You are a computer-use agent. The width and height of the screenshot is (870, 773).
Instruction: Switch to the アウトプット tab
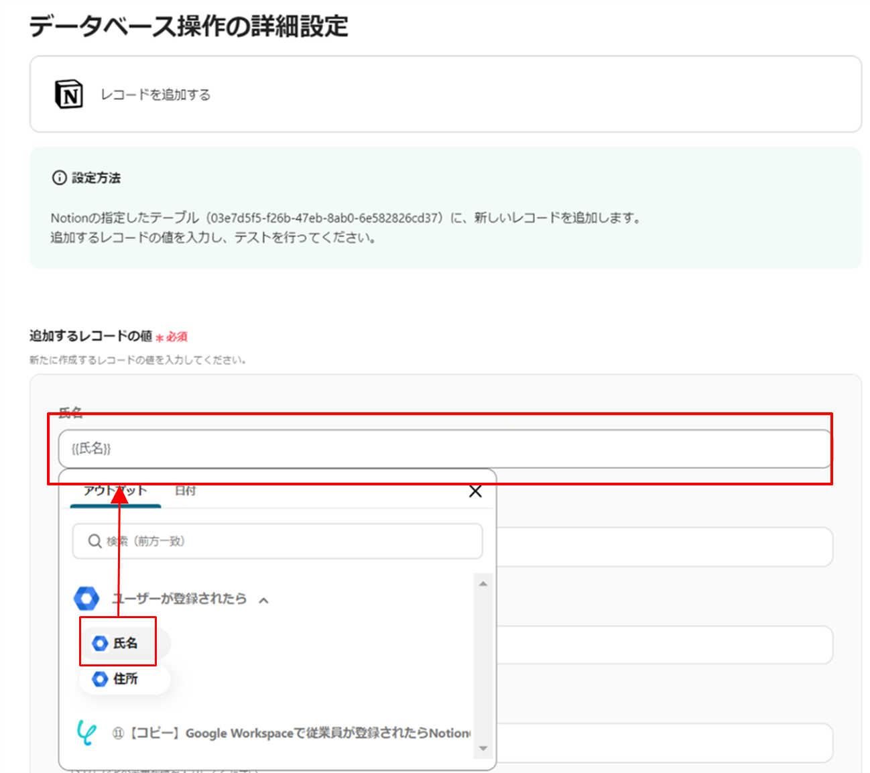coord(115,491)
